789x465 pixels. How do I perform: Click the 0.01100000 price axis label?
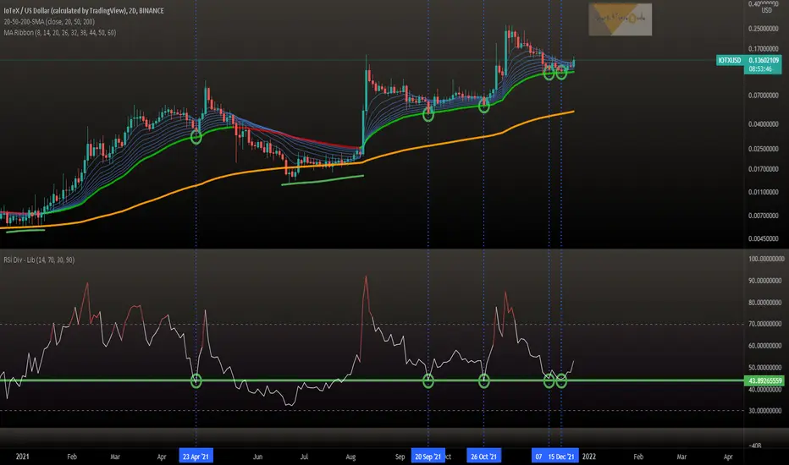[x=764, y=192]
